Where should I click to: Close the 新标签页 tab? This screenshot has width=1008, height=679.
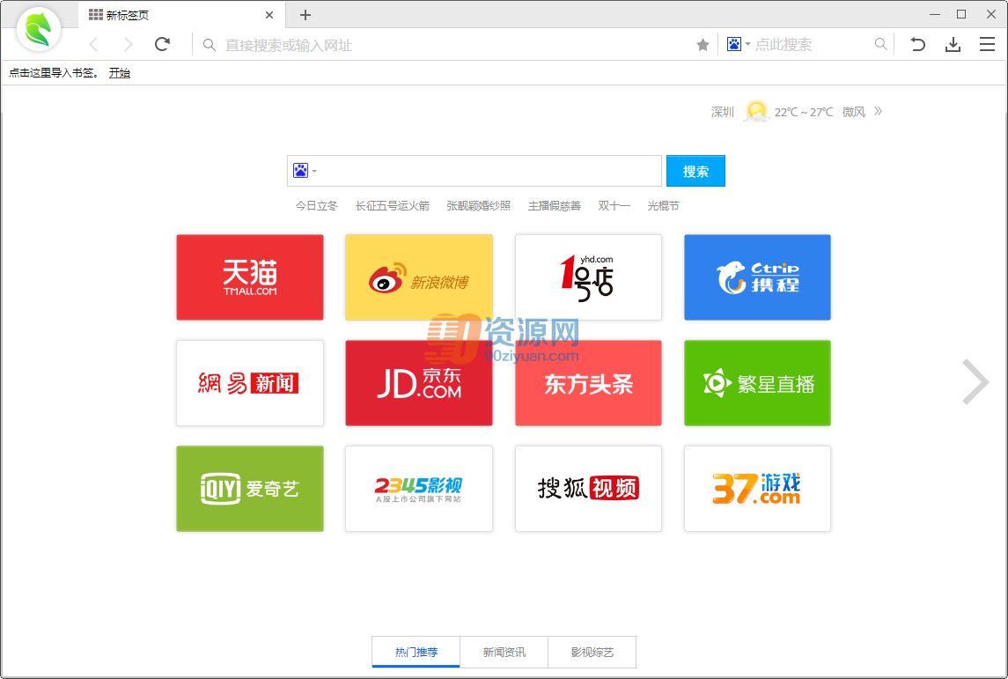(x=269, y=15)
